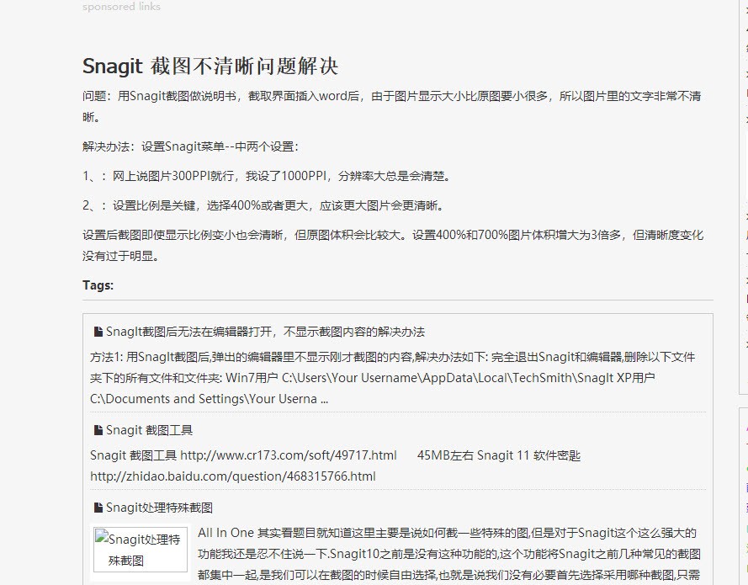
Task: Click the "Snagit 截图不清晰问题解决" page heading
Action: click(210, 66)
